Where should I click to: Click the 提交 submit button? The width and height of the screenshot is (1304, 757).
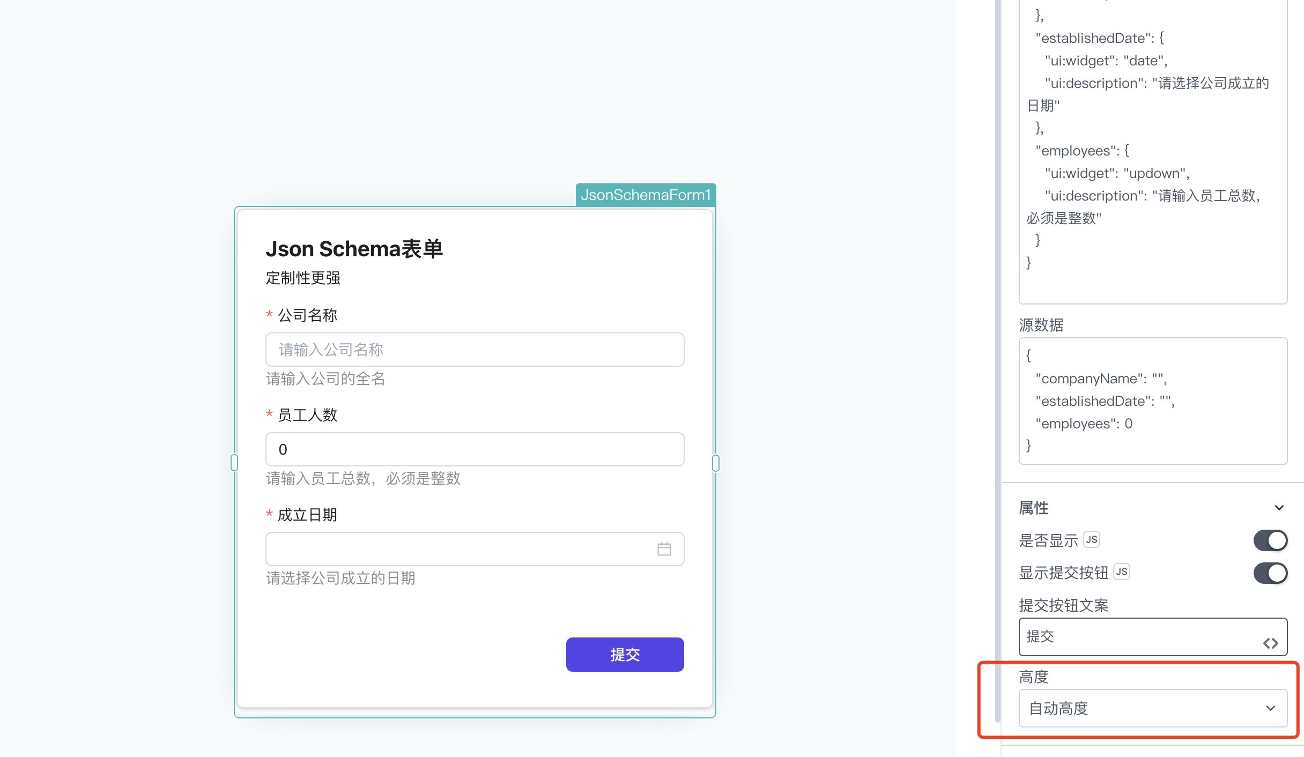click(625, 655)
